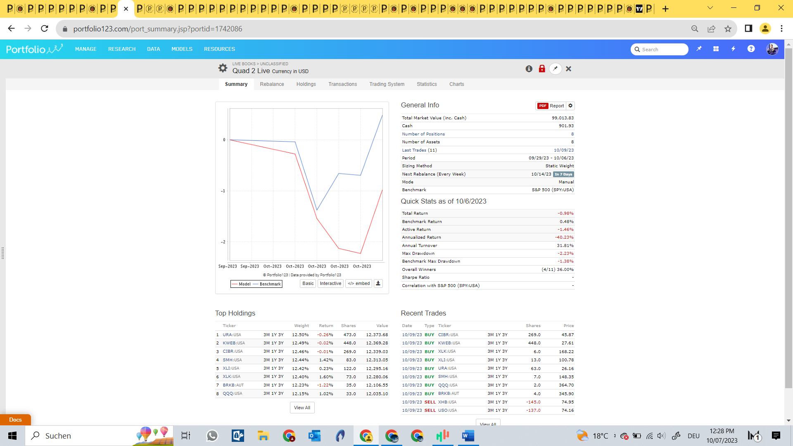The width and height of the screenshot is (793, 446).
Task: Pin the Quad 2 Live portfolio
Action: [555, 69]
